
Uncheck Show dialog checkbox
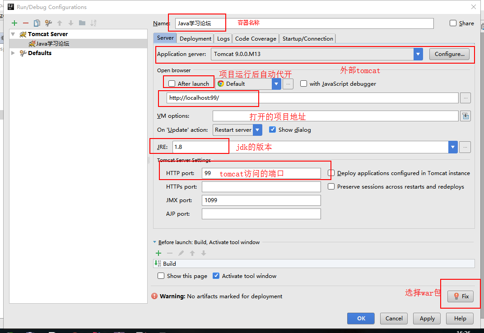click(x=272, y=129)
